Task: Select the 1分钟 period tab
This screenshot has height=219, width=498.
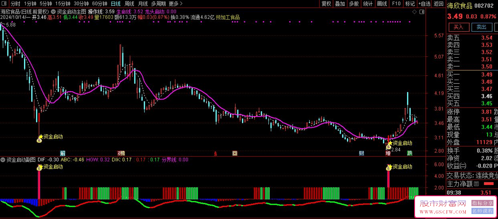Action: 30,4
